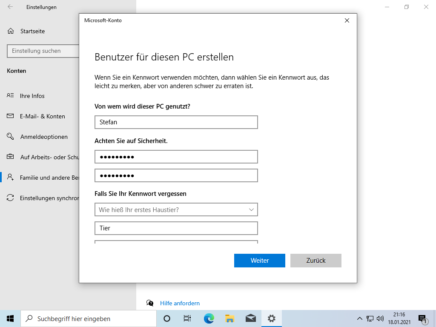Open Ihre Infos icon in sidebar
This screenshot has width=436, height=327.
point(10,95)
